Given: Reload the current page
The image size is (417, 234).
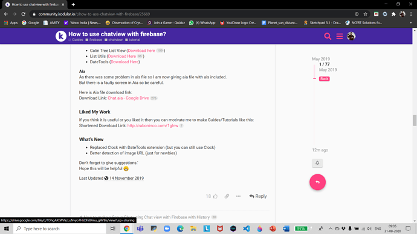Looking at the screenshot, I should tap(24, 14).
